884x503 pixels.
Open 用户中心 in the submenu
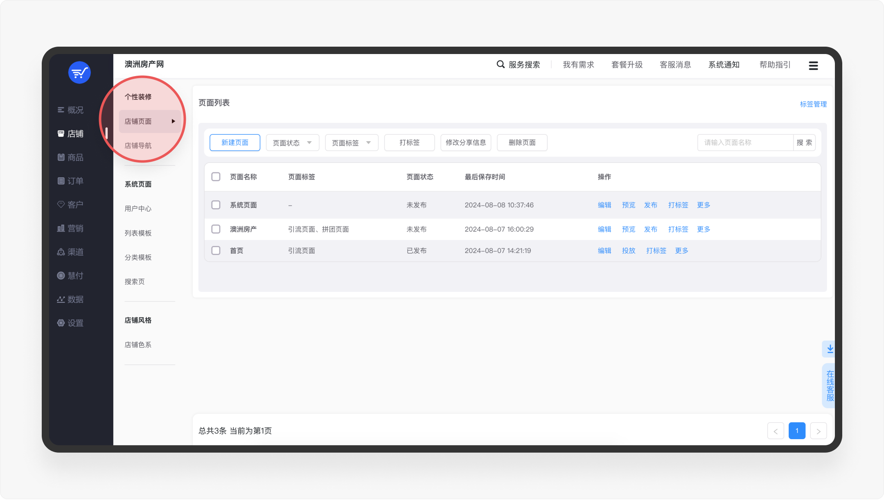[x=138, y=208]
